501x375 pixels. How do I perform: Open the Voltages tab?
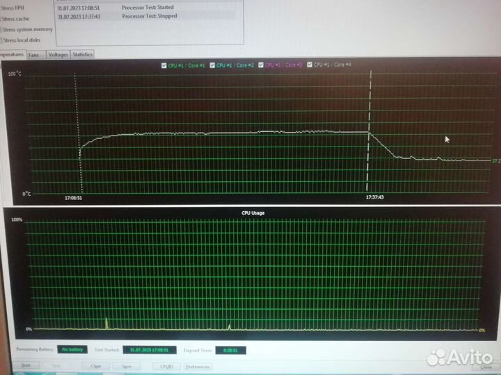tap(58, 55)
